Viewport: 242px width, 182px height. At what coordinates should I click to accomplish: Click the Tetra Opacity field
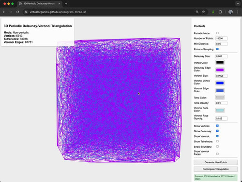click(x=221, y=103)
